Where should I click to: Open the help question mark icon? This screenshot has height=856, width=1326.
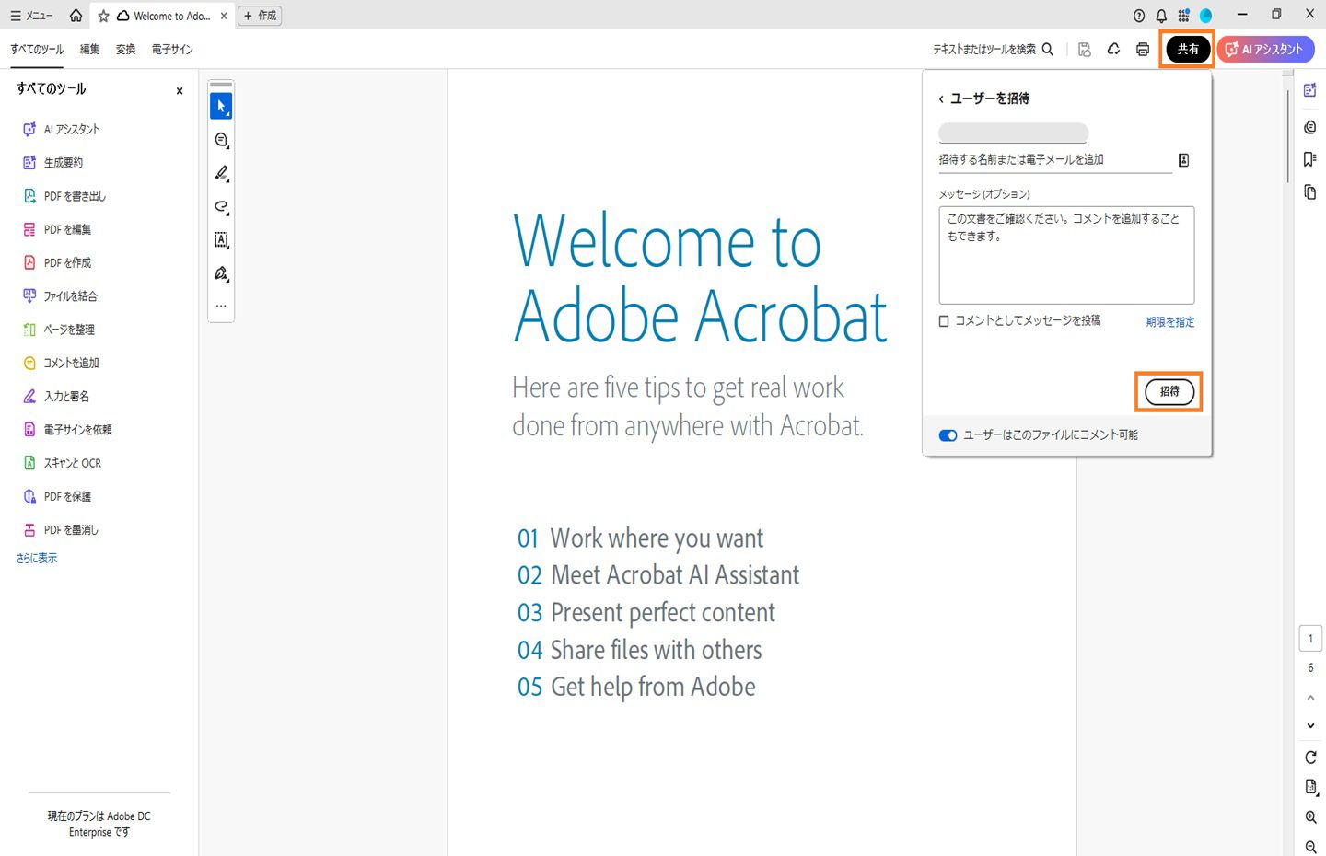1139,16
